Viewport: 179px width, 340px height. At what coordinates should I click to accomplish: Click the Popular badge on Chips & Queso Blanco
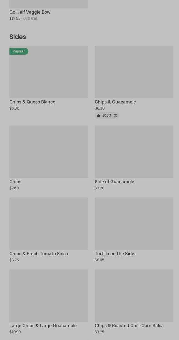[19, 51]
